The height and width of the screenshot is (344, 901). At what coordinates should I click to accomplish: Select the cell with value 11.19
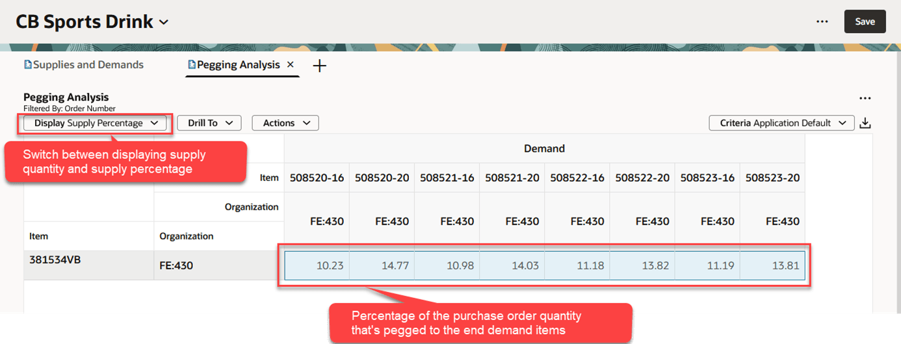[x=707, y=265]
